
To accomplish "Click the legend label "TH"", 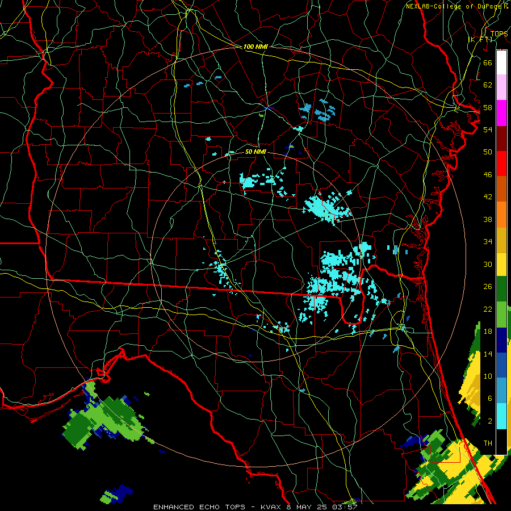I will pyautogui.click(x=488, y=443).
